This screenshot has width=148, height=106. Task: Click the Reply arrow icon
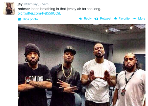[81, 19]
